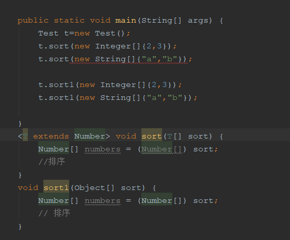Click 'void' keyword before sort1 declaration
The height and width of the screenshot is (240, 290).
28,188
